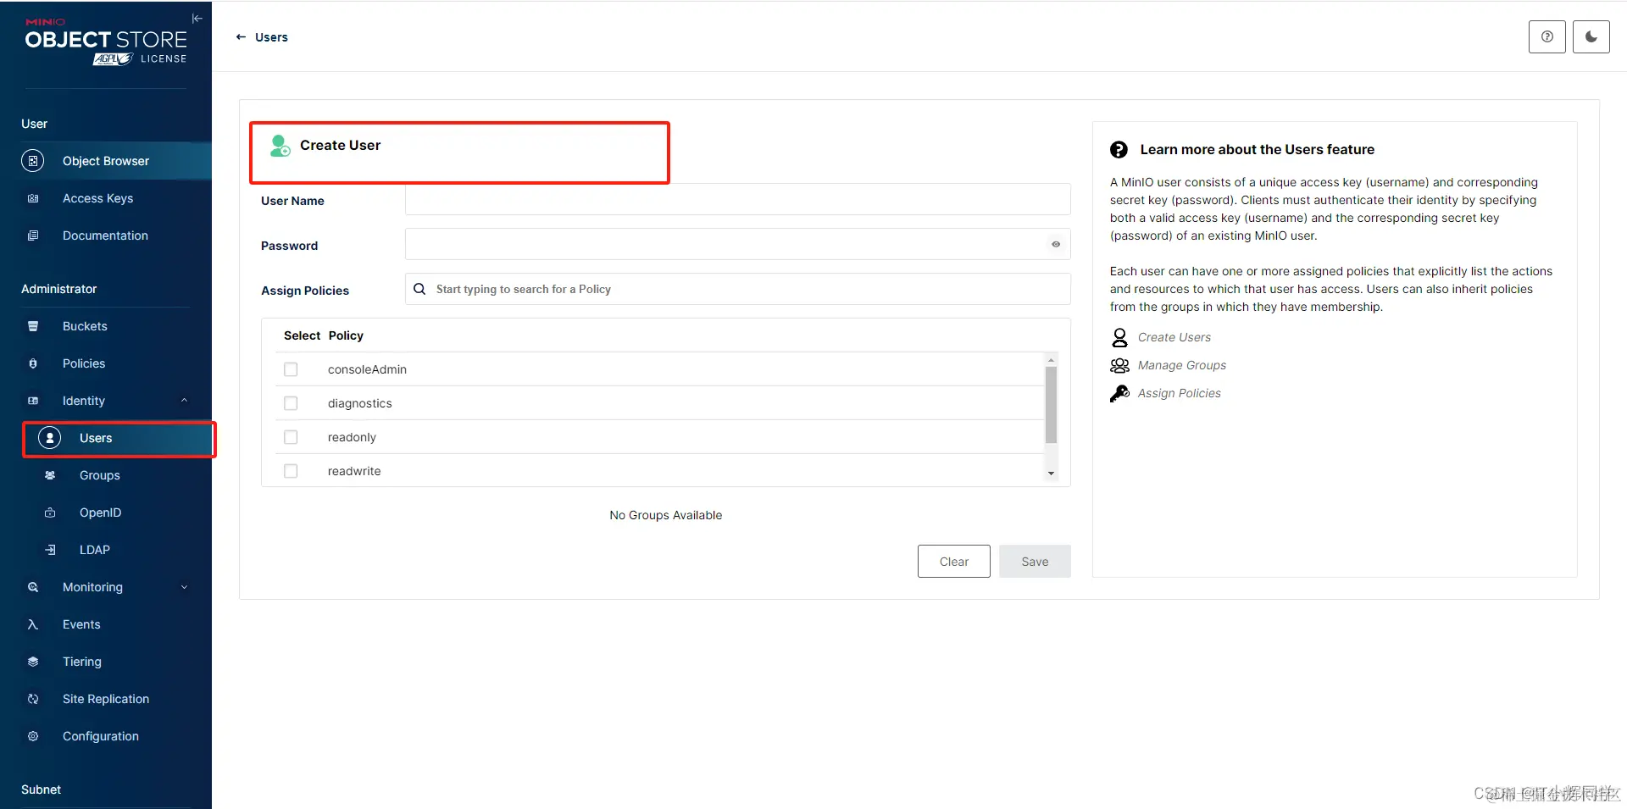Open Policies menu item

tap(106, 363)
